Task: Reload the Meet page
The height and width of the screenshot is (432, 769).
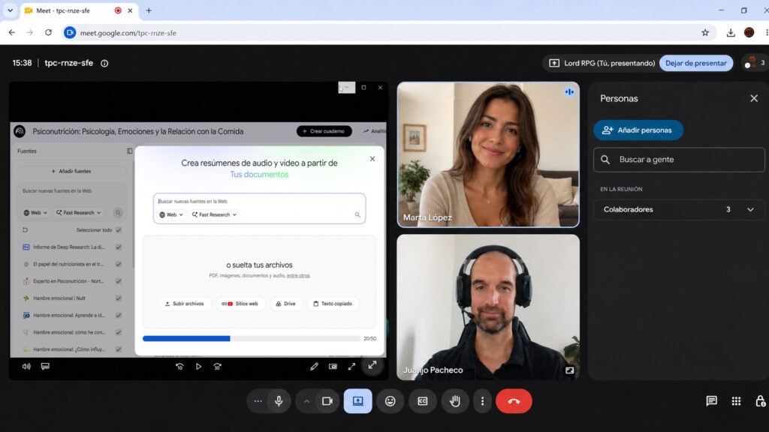Action: [48, 33]
